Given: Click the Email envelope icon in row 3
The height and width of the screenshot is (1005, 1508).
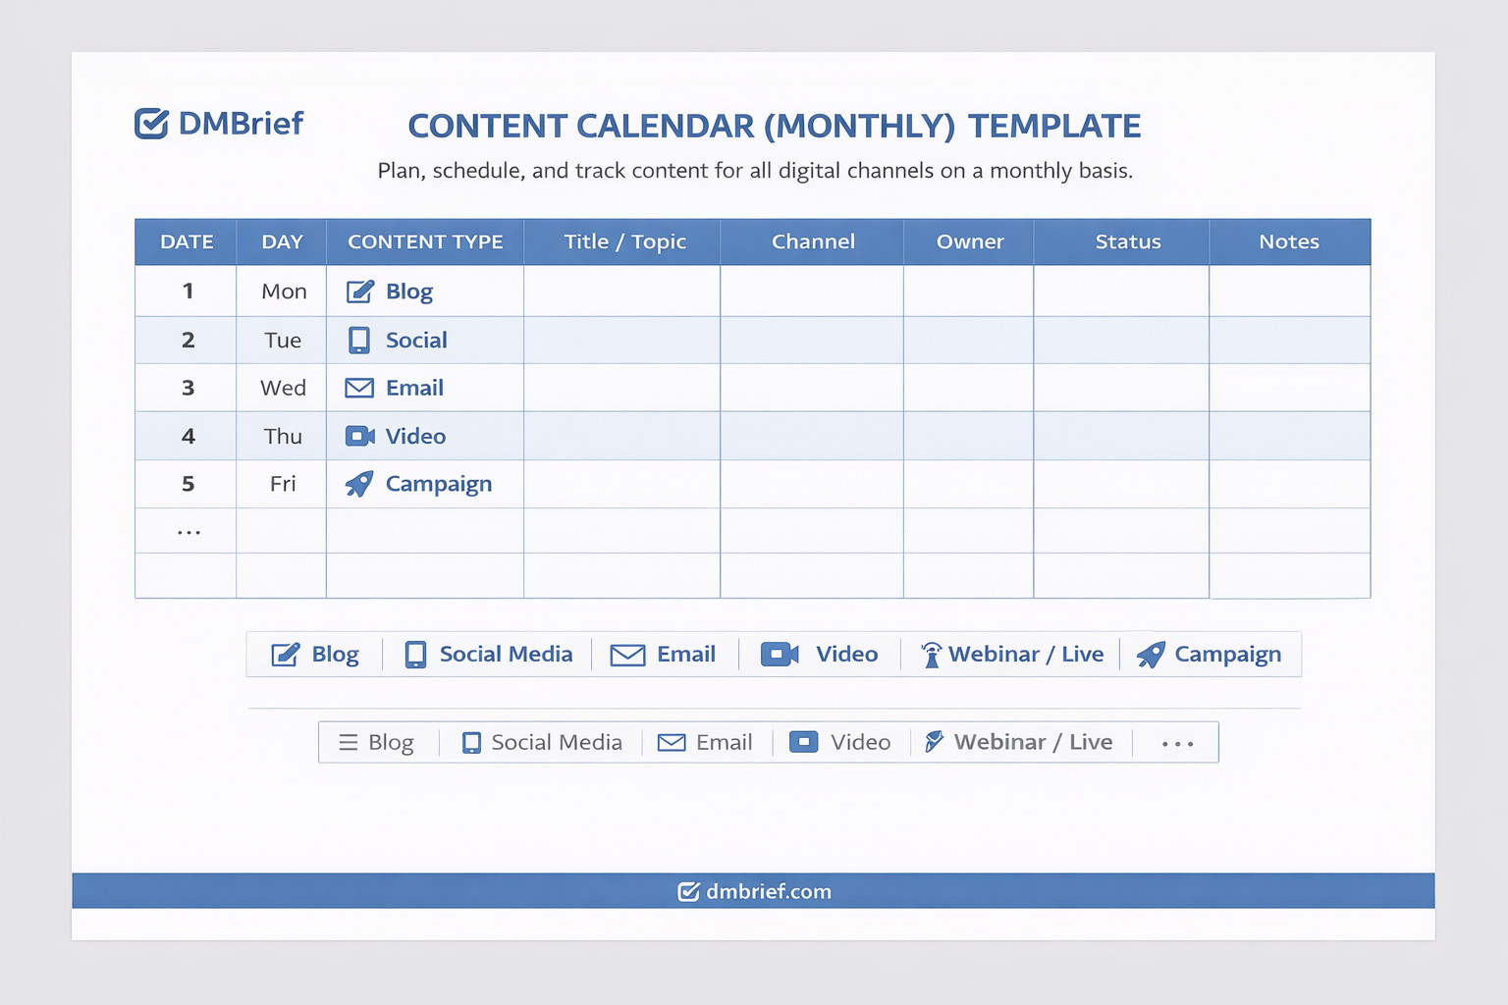Looking at the screenshot, I should coord(359,388).
